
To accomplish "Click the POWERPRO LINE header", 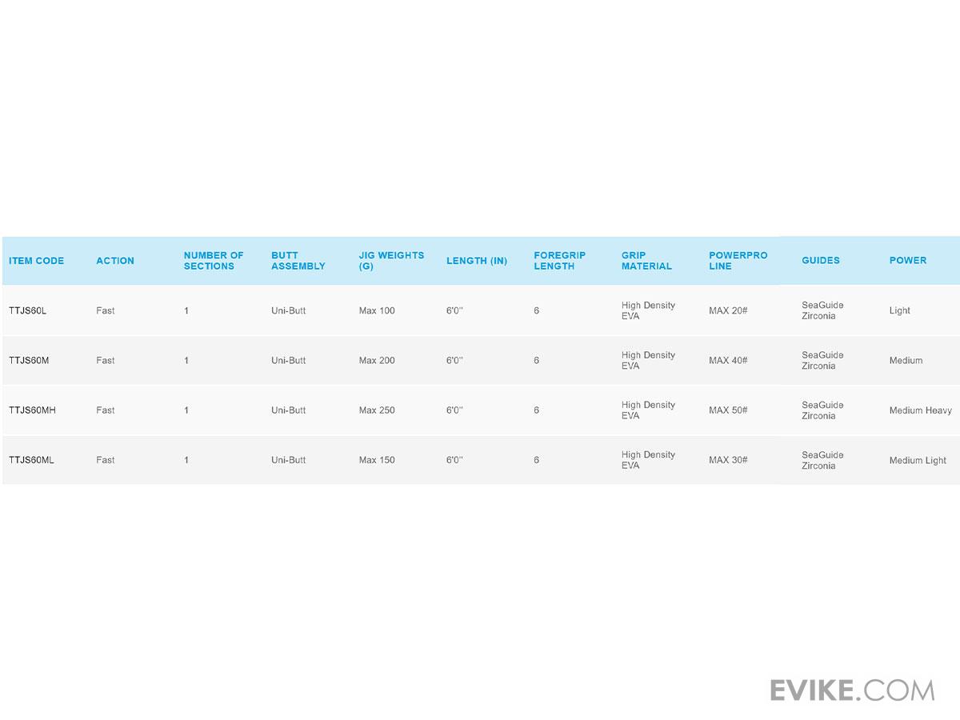I will pyautogui.click(x=738, y=261).
